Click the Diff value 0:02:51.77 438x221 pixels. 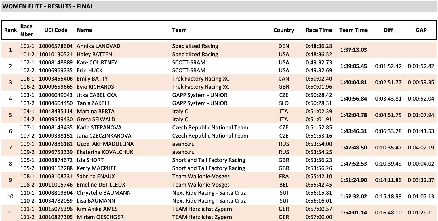[388, 83]
